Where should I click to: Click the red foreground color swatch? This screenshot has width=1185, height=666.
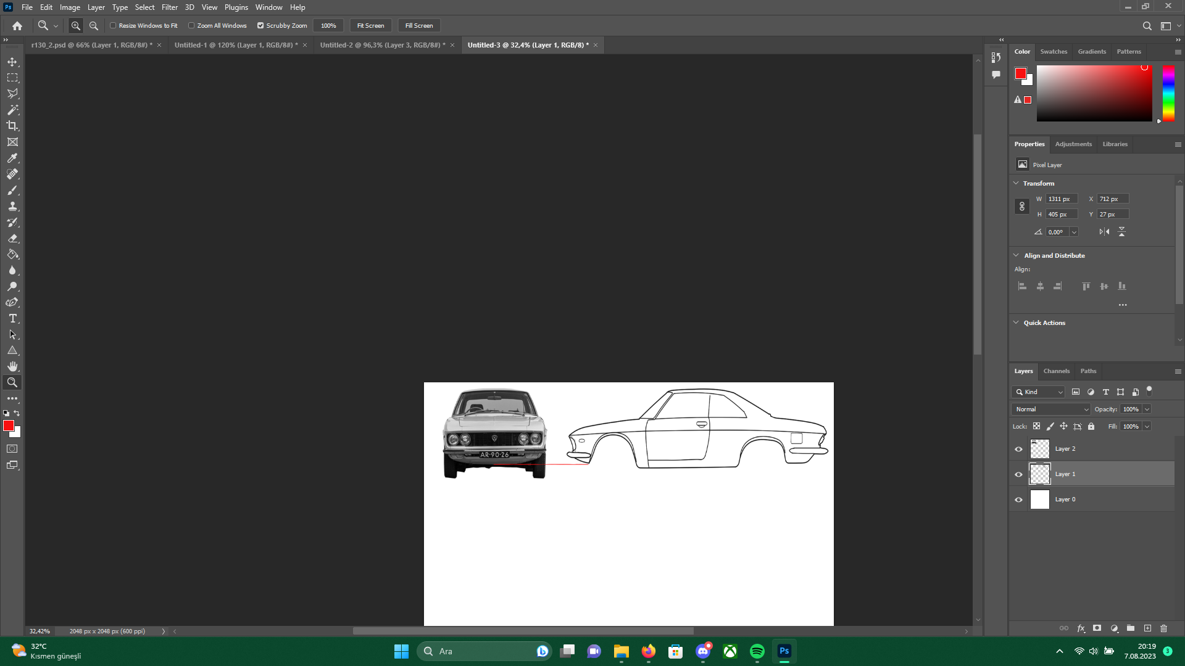pyautogui.click(x=7, y=425)
